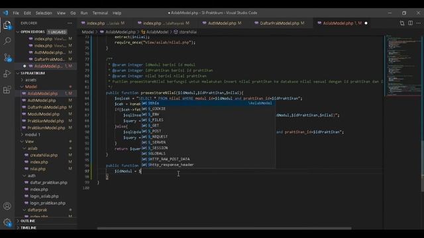Select $this suggestion in autocomplete

(208, 103)
